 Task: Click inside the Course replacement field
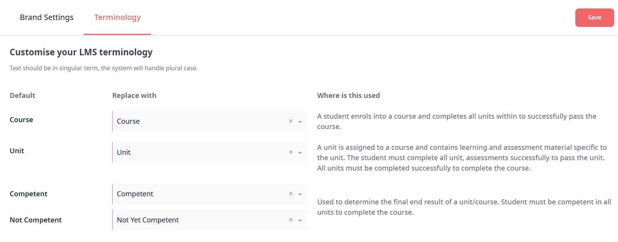pyautogui.click(x=200, y=121)
